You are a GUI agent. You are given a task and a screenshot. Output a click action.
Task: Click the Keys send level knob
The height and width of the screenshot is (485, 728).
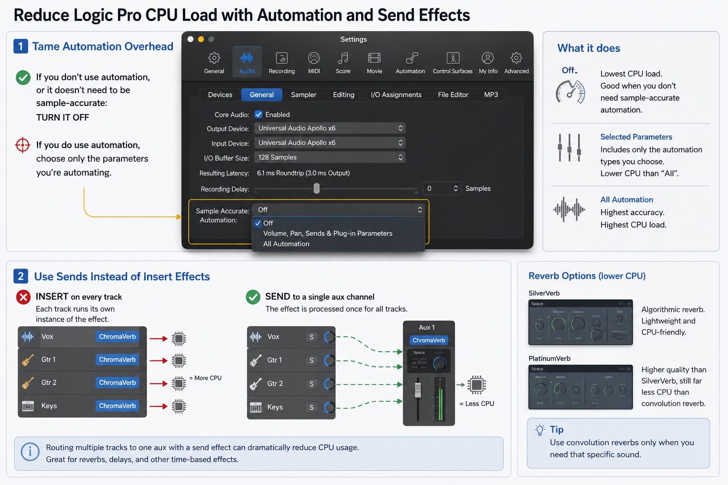pyautogui.click(x=329, y=407)
